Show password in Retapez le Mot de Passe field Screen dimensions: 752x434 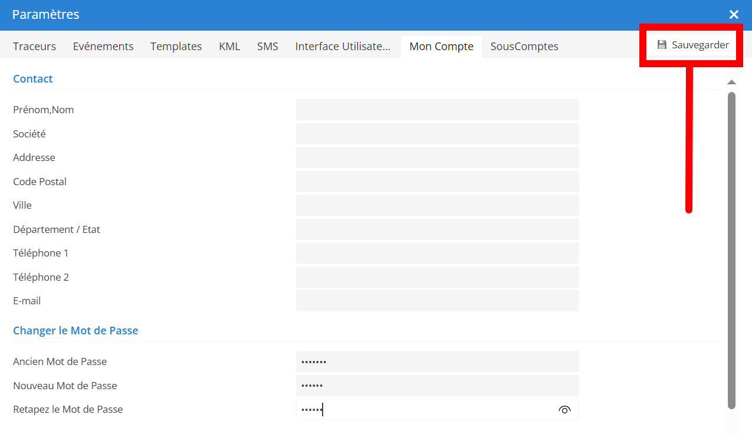(x=564, y=410)
